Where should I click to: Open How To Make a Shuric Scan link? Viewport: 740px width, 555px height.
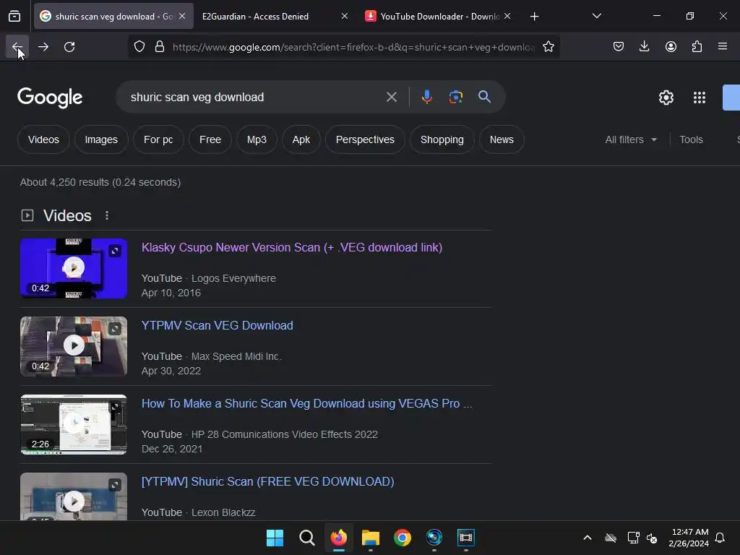(x=306, y=403)
